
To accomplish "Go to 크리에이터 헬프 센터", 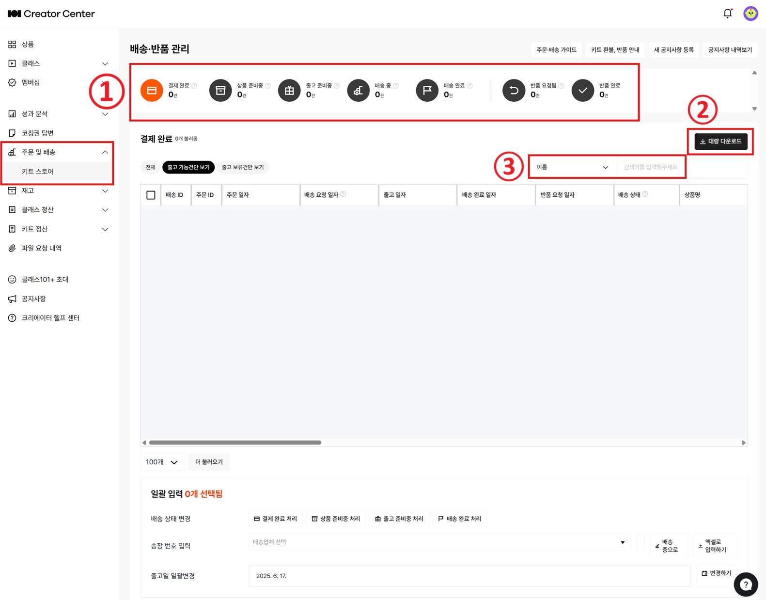I will point(50,318).
